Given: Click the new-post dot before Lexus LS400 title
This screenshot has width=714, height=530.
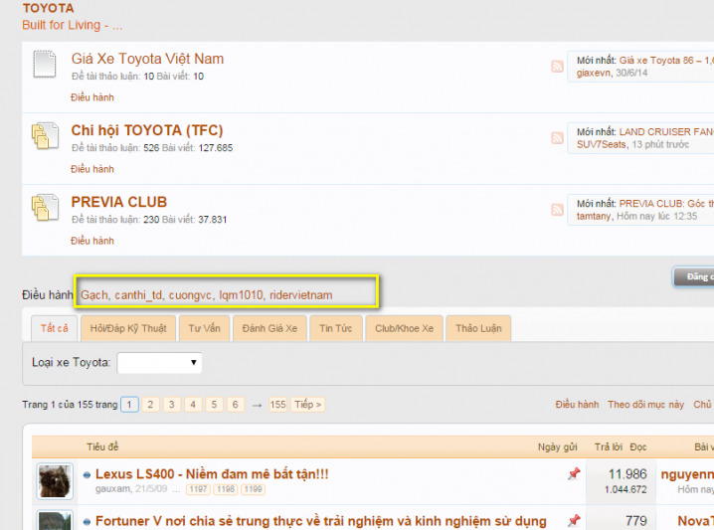Looking at the screenshot, I should [x=87, y=475].
